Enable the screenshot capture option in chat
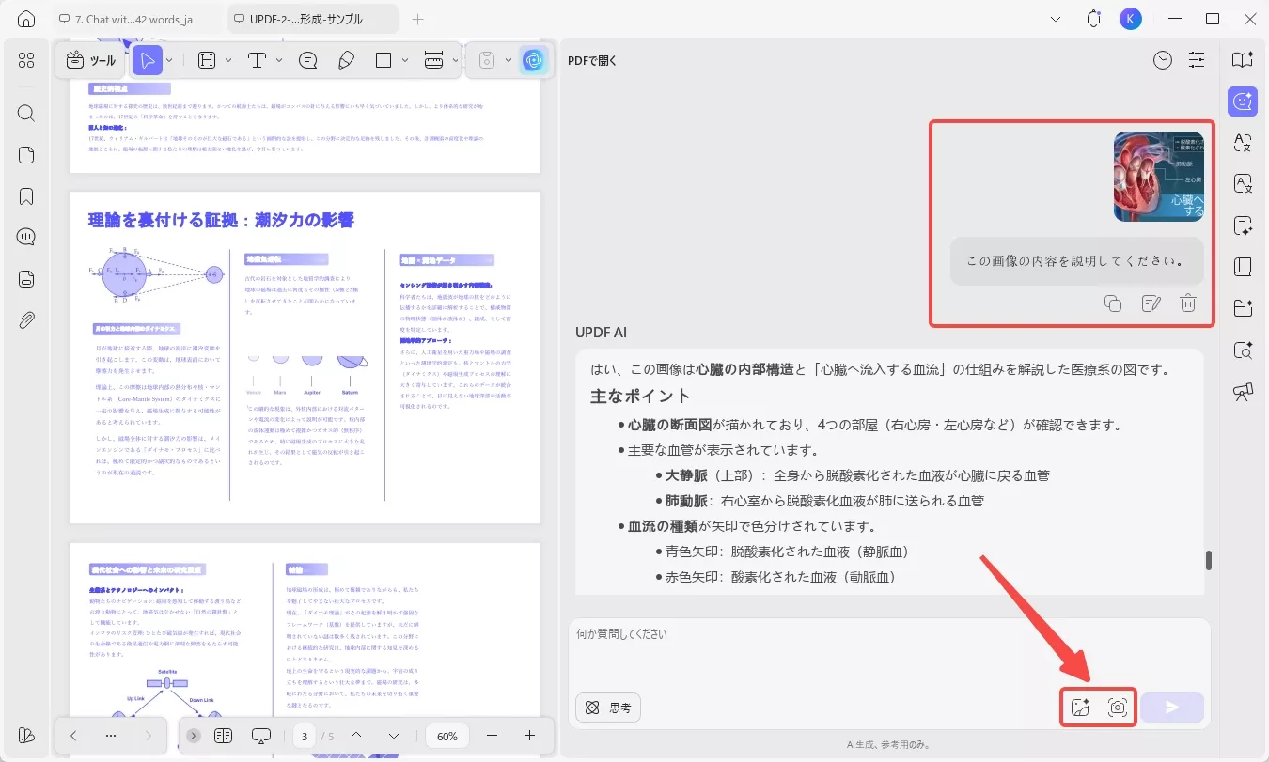 (x=1117, y=708)
